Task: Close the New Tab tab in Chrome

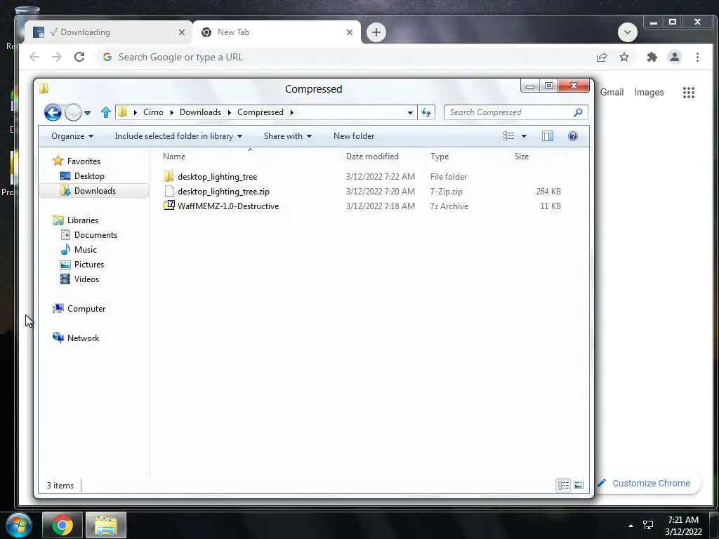Action: (x=350, y=32)
